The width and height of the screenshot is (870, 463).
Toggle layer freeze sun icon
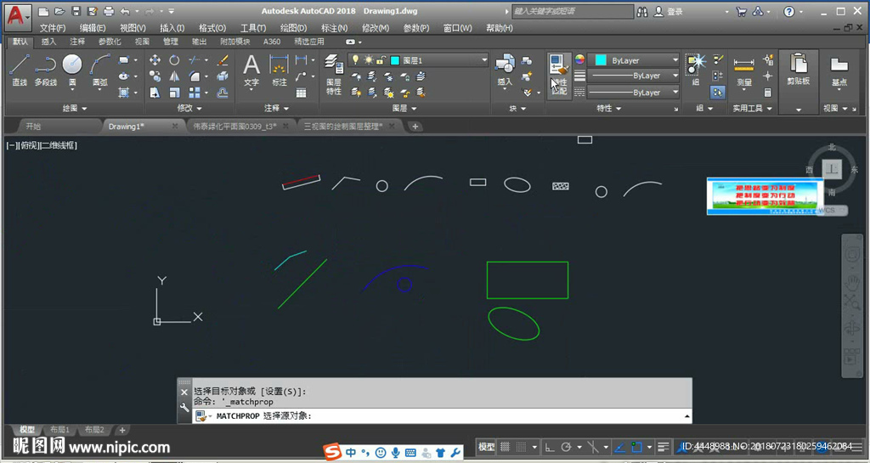(369, 59)
